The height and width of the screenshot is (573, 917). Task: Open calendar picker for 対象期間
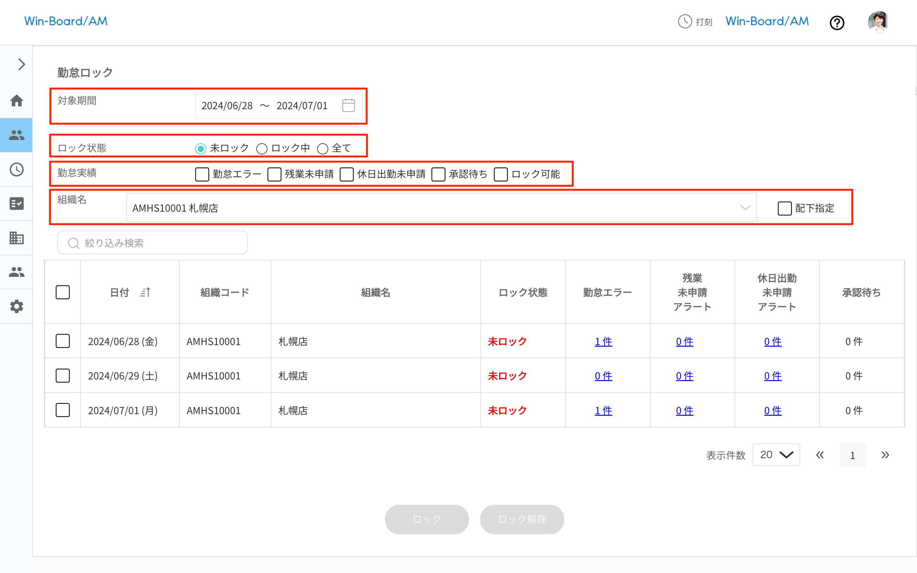(348, 105)
